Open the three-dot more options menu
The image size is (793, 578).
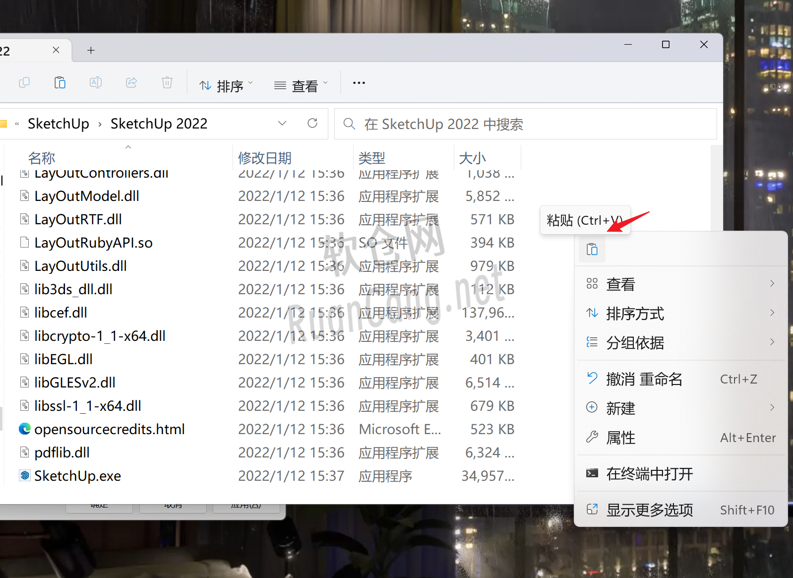tap(359, 83)
